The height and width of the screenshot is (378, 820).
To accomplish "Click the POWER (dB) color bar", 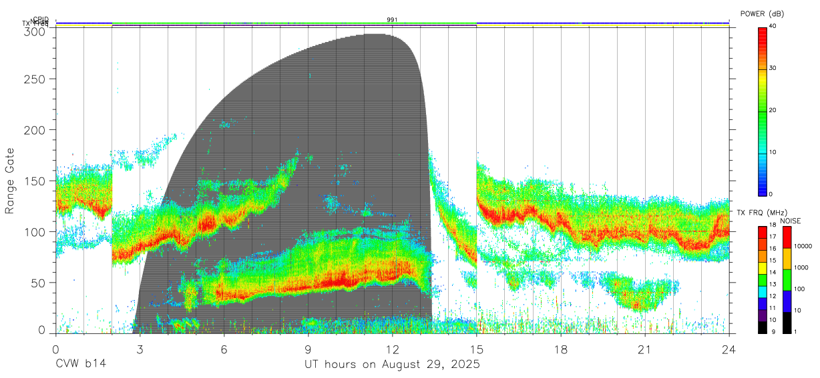I will point(763,111).
